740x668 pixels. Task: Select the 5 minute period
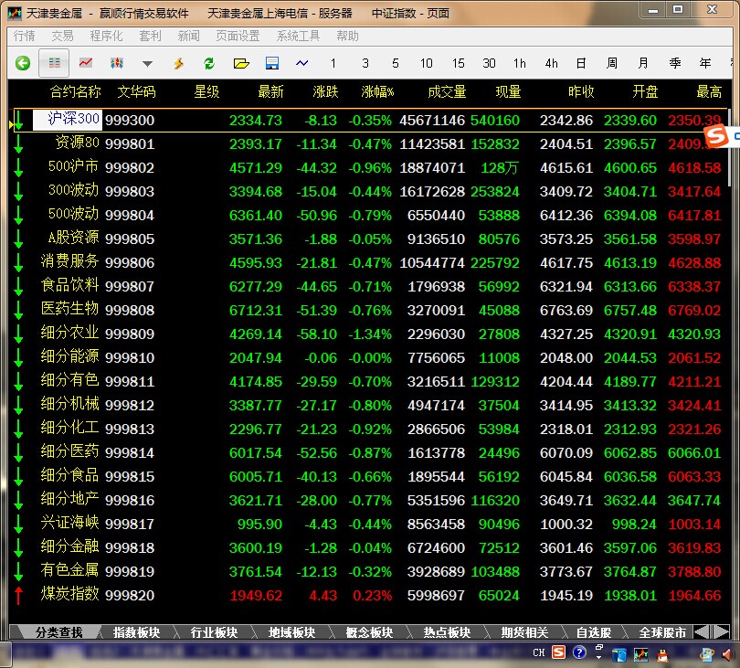[x=396, y=63]
